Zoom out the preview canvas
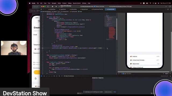Viewport: 172px width, 96px height. click(164, 74)
